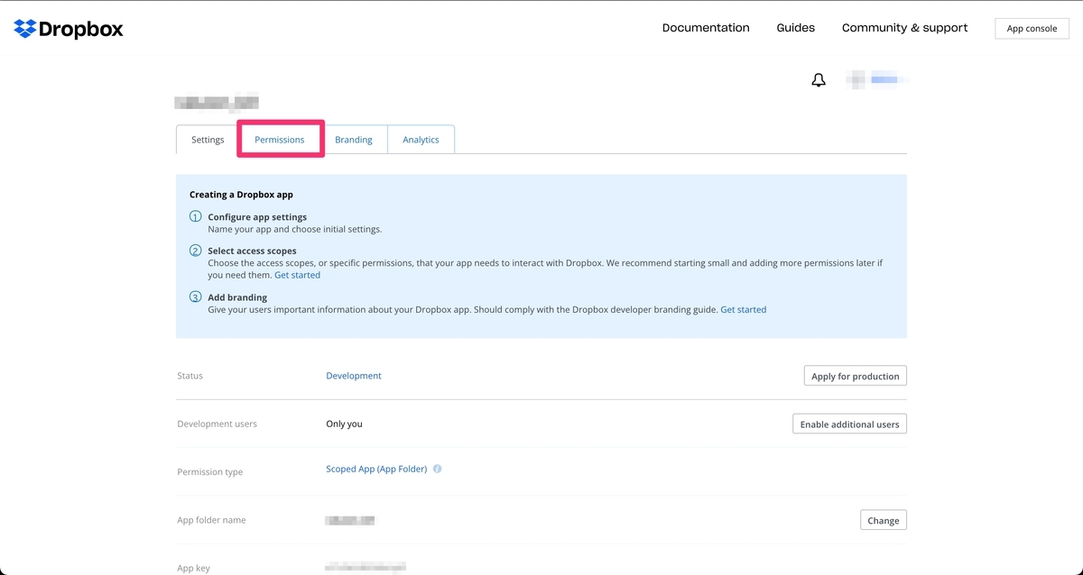Click Get started link under Add branding
The image size is (1083, 575).
point(744,309)
